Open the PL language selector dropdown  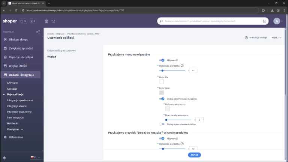pos(35,157)
